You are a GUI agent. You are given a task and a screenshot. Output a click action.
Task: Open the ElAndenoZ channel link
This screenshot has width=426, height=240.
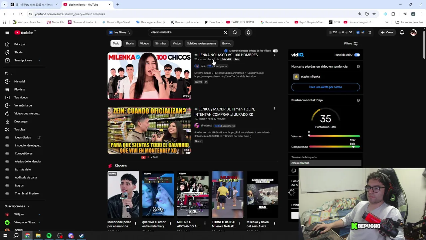[206, 126]
